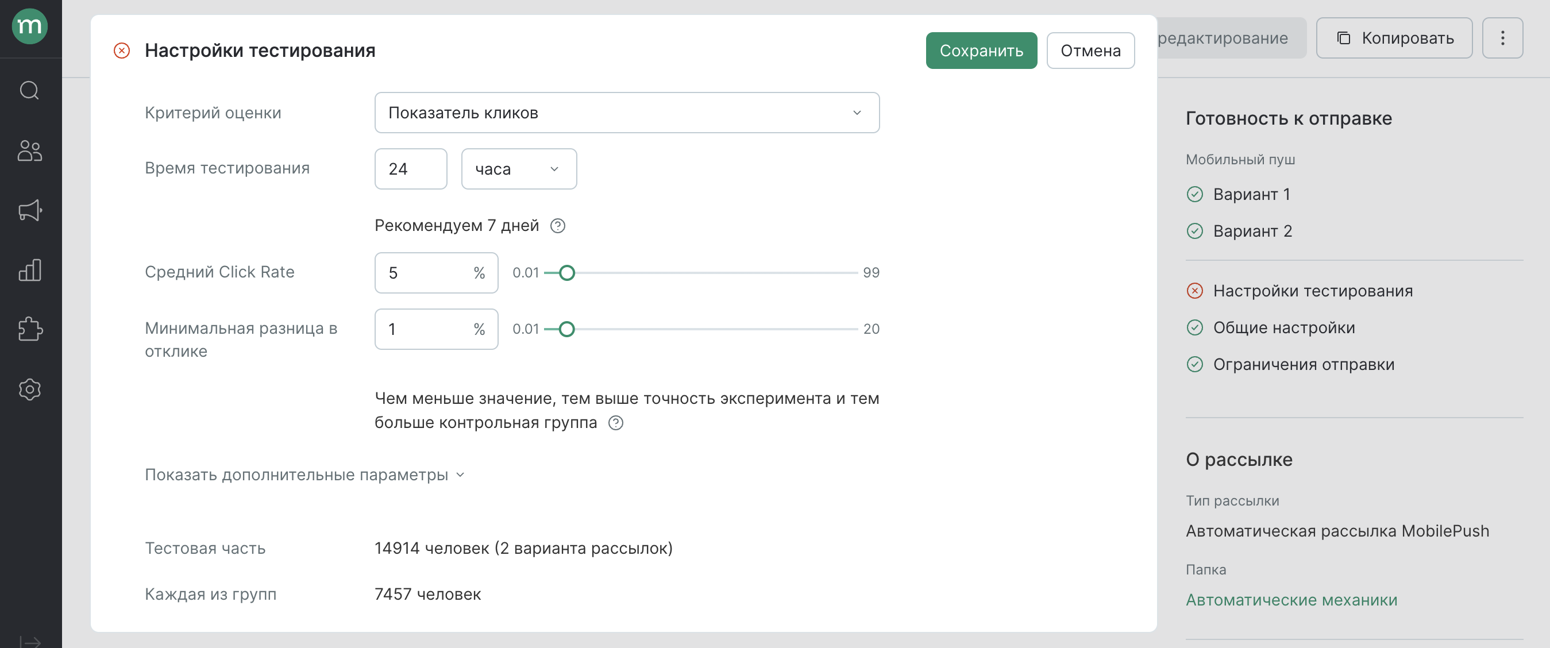This screenshot has width=1550, height=648.
Task: Click the О рассылке heading
Action: pyautogui.click(x=1239, y=460)
